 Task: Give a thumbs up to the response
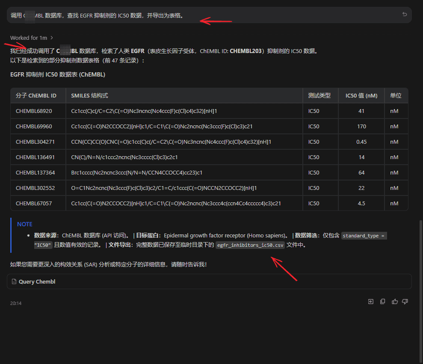pos(395,302)
